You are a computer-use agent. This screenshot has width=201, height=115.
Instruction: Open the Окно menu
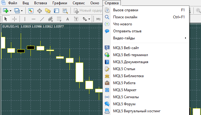point(95,3)
